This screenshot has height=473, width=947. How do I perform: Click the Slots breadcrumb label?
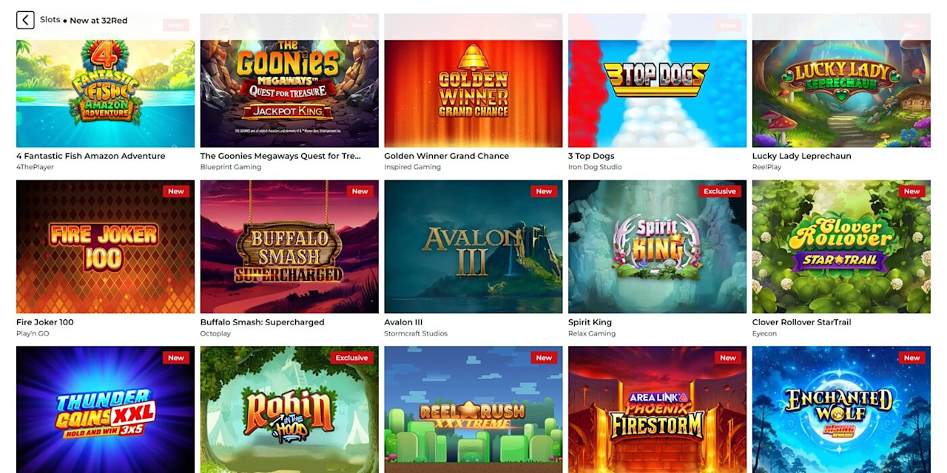[50, 20]
